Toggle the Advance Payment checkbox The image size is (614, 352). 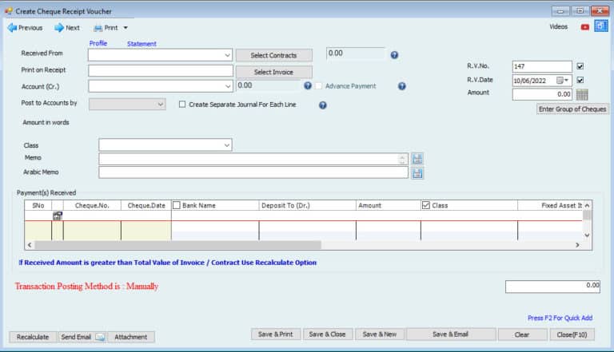tap(319, 86)
